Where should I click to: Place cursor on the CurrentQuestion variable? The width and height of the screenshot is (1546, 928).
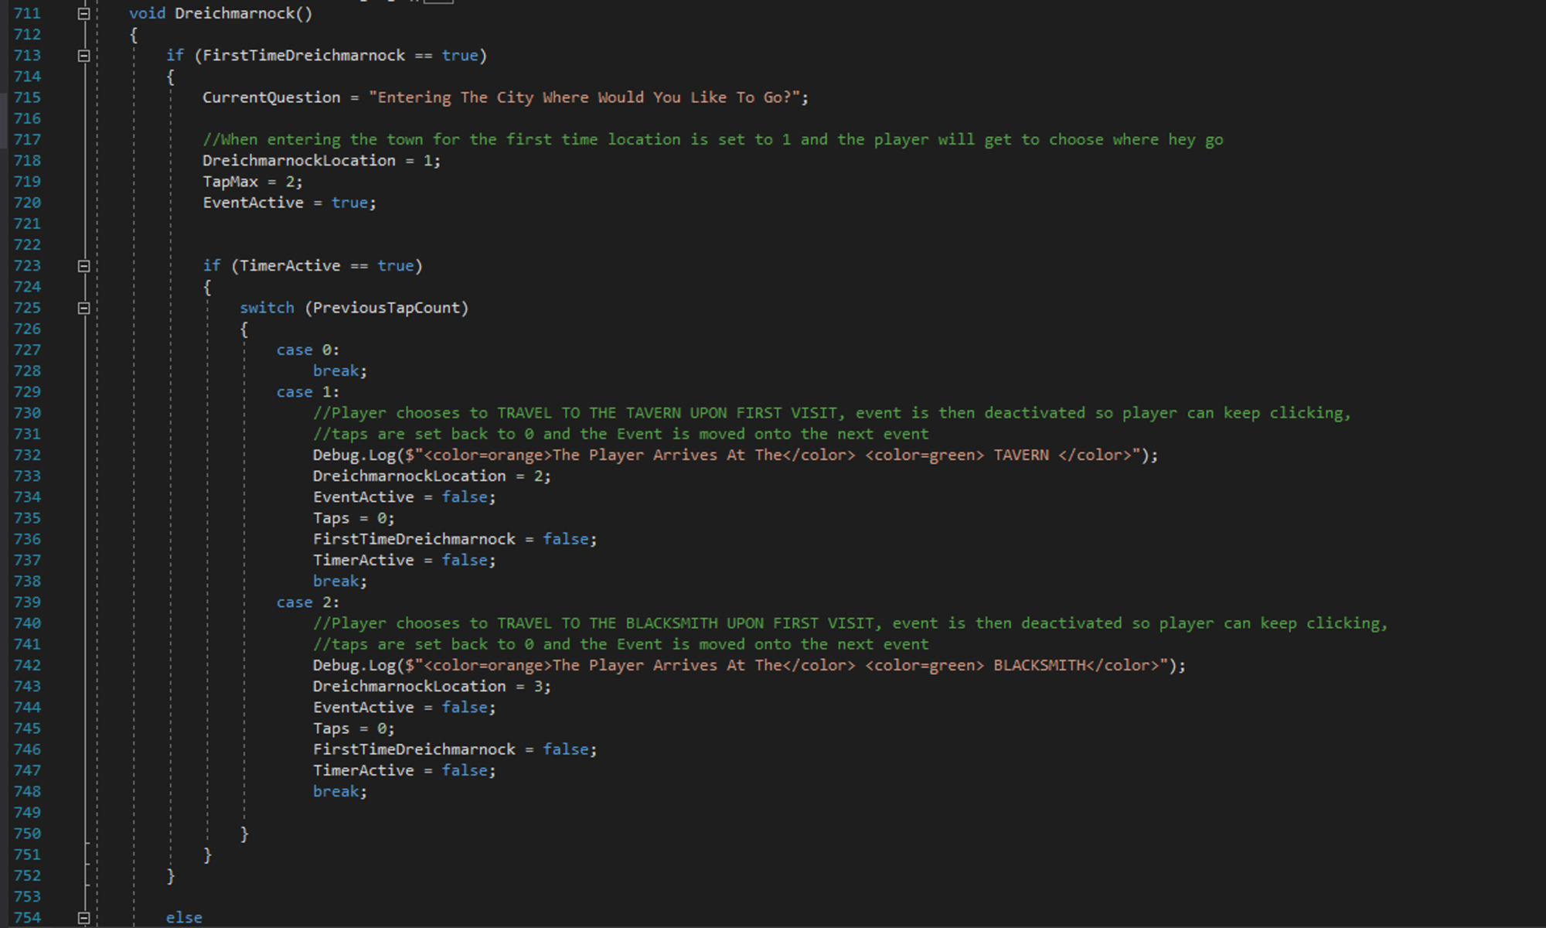[271, 97]
